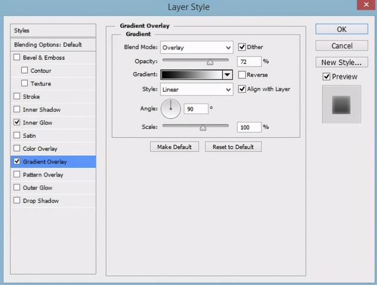Enable the Reverse gradient checkbox
377x285 pixels.
242,75
